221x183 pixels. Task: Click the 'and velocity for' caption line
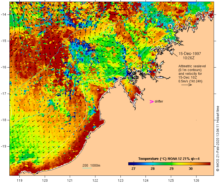click(190, 74)
